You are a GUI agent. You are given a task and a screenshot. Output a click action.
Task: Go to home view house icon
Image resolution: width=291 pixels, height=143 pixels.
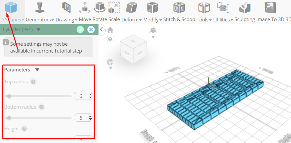pos(110,30)
